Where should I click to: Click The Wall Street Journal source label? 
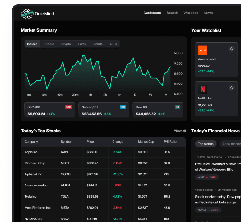click(209, 157)
